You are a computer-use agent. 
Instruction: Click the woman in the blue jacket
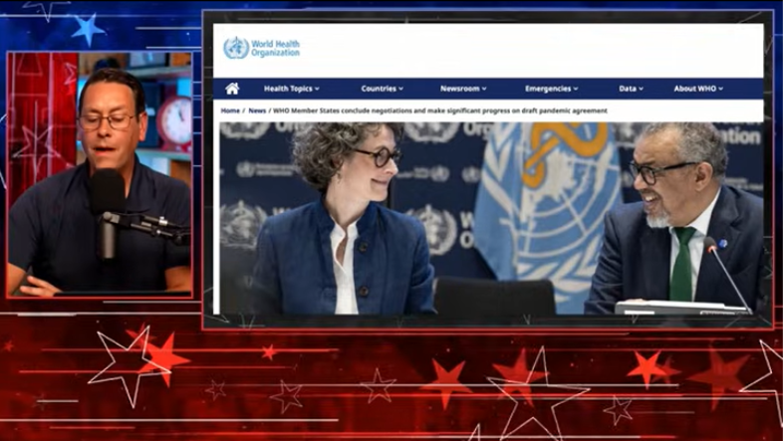344,229
